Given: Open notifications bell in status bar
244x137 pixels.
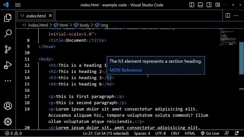Looking at the screenshot, I should pos(236,133).
